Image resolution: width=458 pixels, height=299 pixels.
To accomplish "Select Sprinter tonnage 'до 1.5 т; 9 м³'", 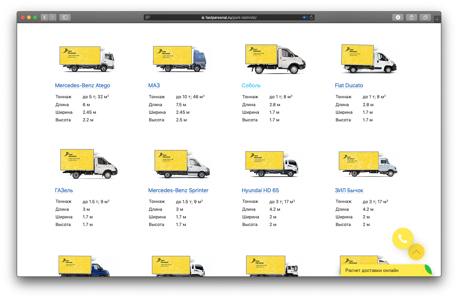I will coord(189,202).
